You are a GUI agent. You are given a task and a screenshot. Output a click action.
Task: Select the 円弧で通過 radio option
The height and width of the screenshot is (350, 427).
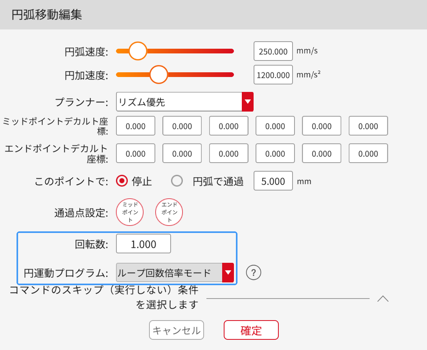coord(177,181)
